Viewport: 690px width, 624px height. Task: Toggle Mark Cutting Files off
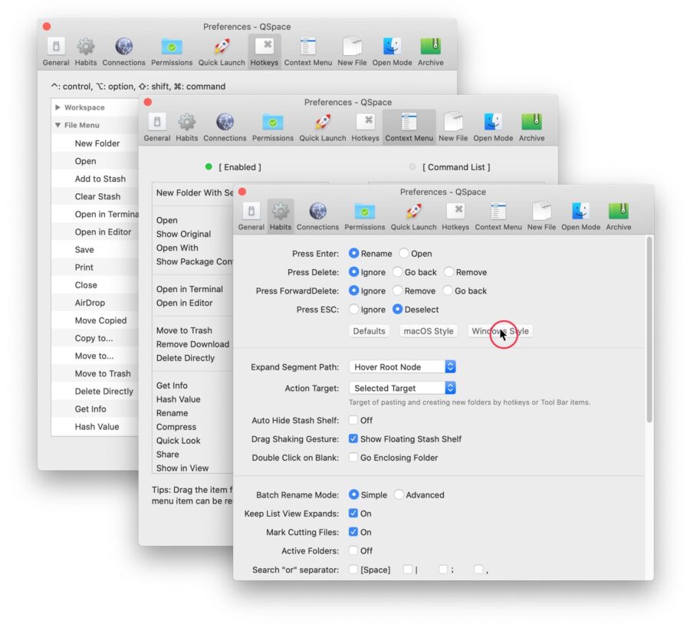353,532
